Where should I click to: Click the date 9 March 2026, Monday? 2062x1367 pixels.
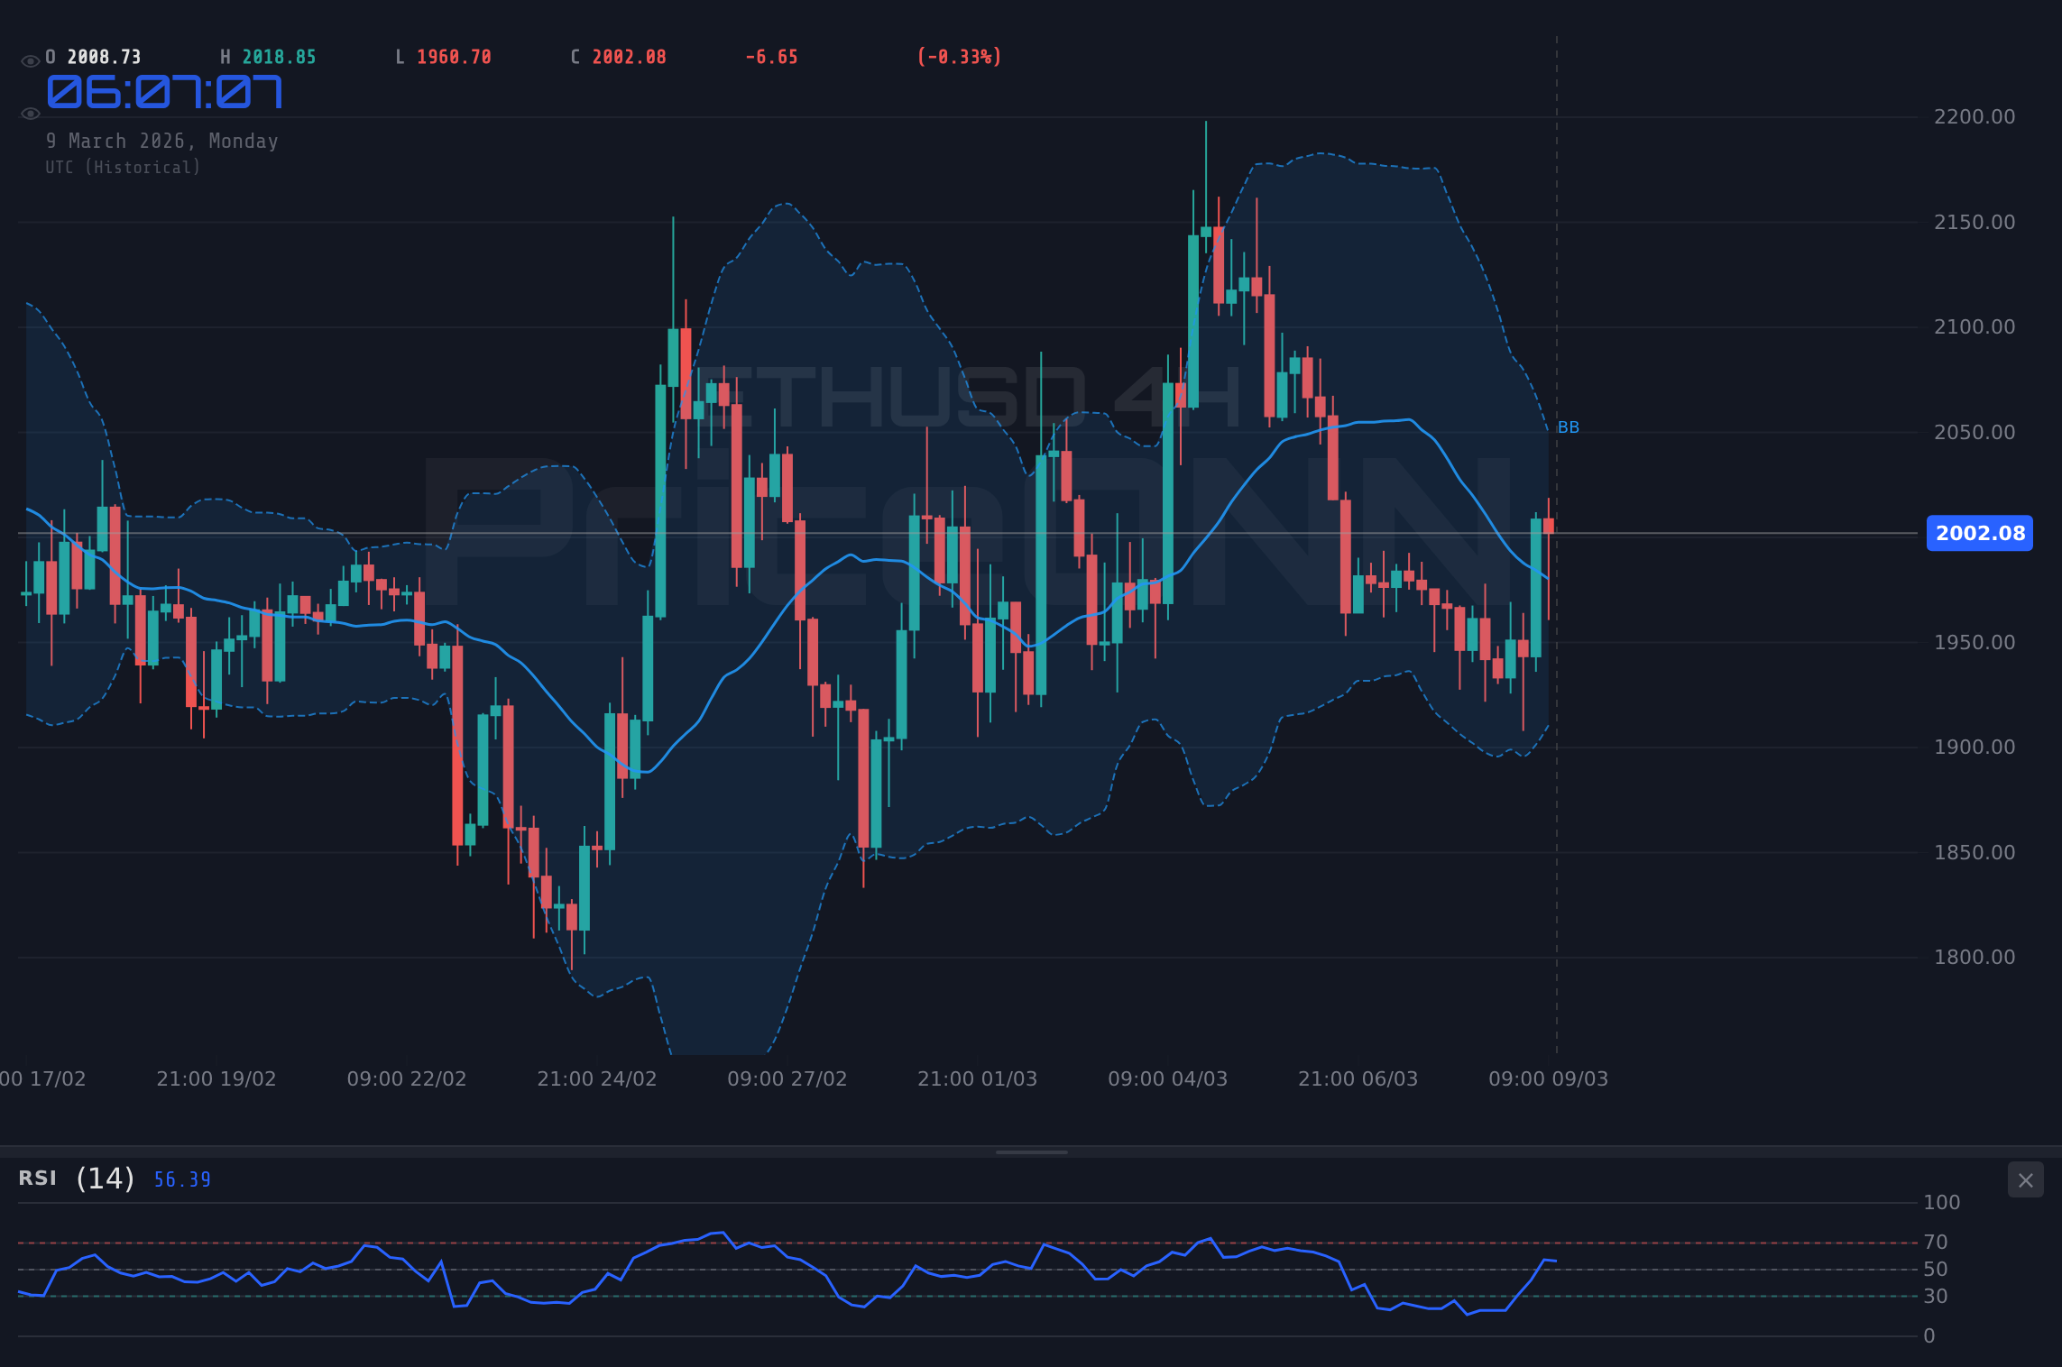pyautogui.click(x=162, y=142)
